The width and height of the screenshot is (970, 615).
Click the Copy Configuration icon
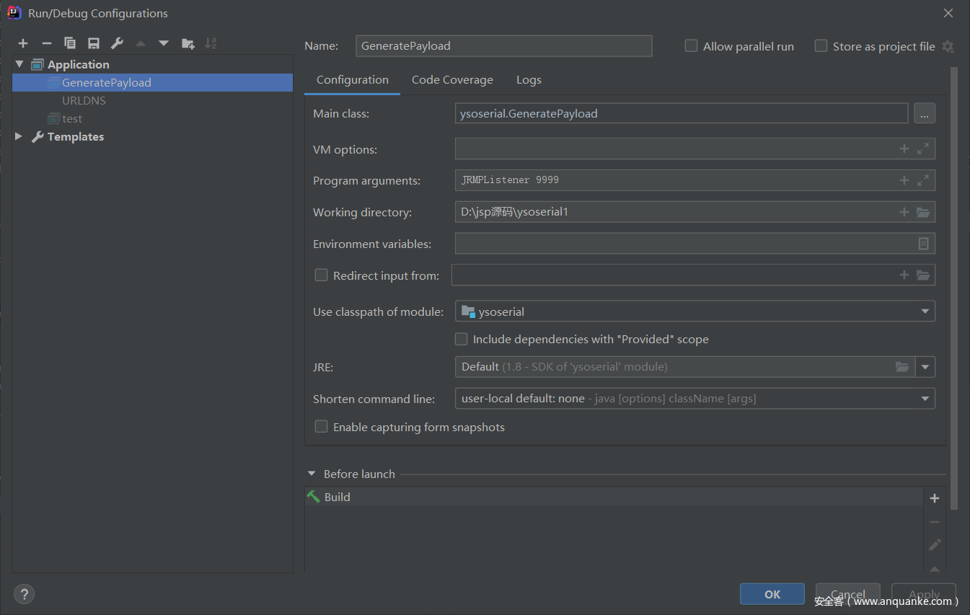point(70,44)
